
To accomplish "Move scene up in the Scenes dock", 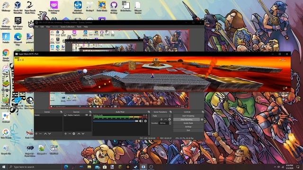I will pyautogui.click(x=45, y=134).
